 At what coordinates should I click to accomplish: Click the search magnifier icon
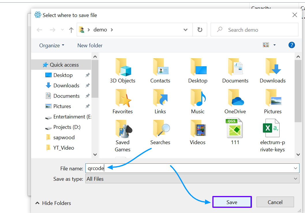(x=220, y=29)
